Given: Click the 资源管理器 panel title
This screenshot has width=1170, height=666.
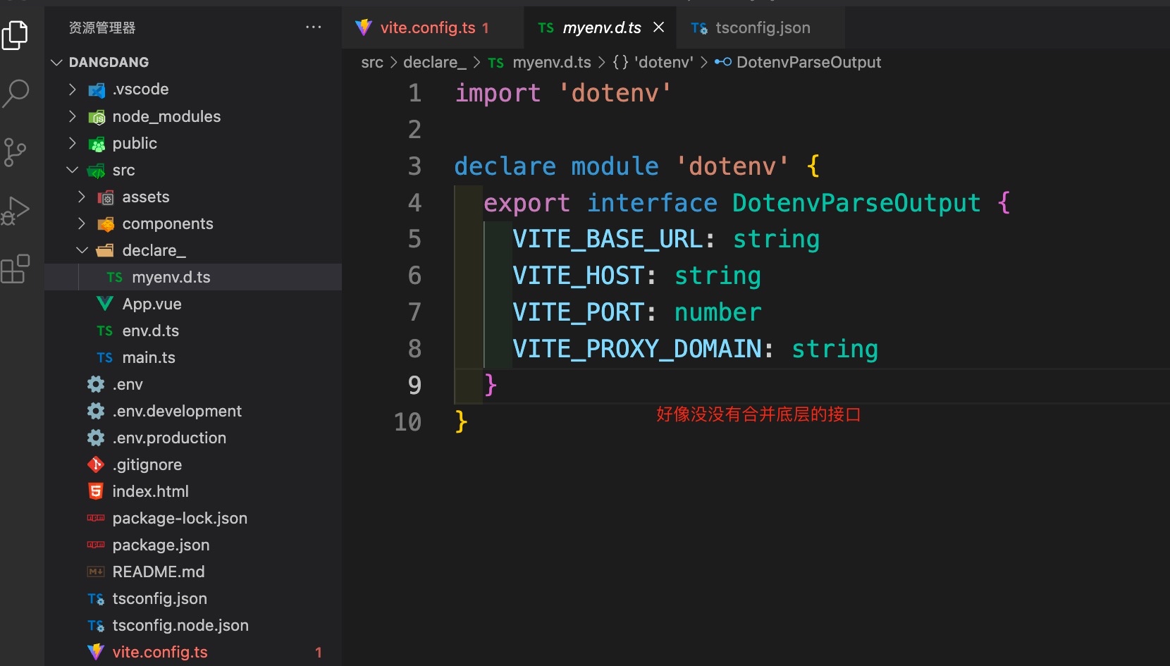Looking at the screenshot, I should click(102, 27).
